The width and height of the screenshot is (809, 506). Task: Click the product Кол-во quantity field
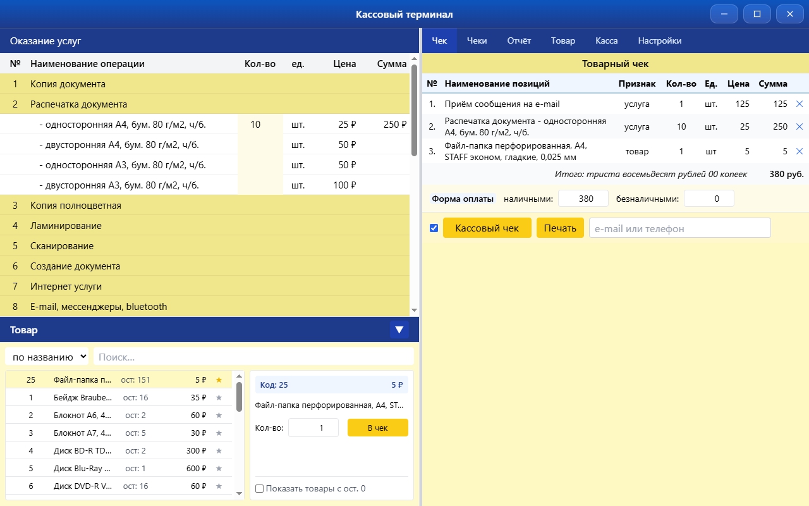[x=315, y=428]
